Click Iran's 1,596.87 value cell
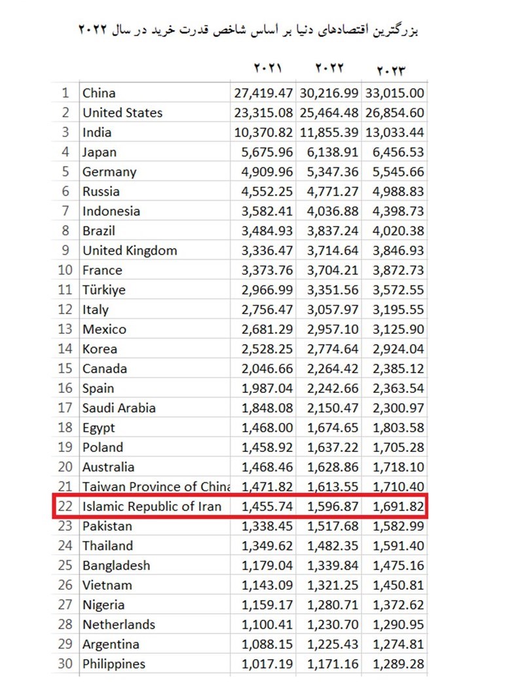Viewport: 509px width, 690px height. point(330,506)
